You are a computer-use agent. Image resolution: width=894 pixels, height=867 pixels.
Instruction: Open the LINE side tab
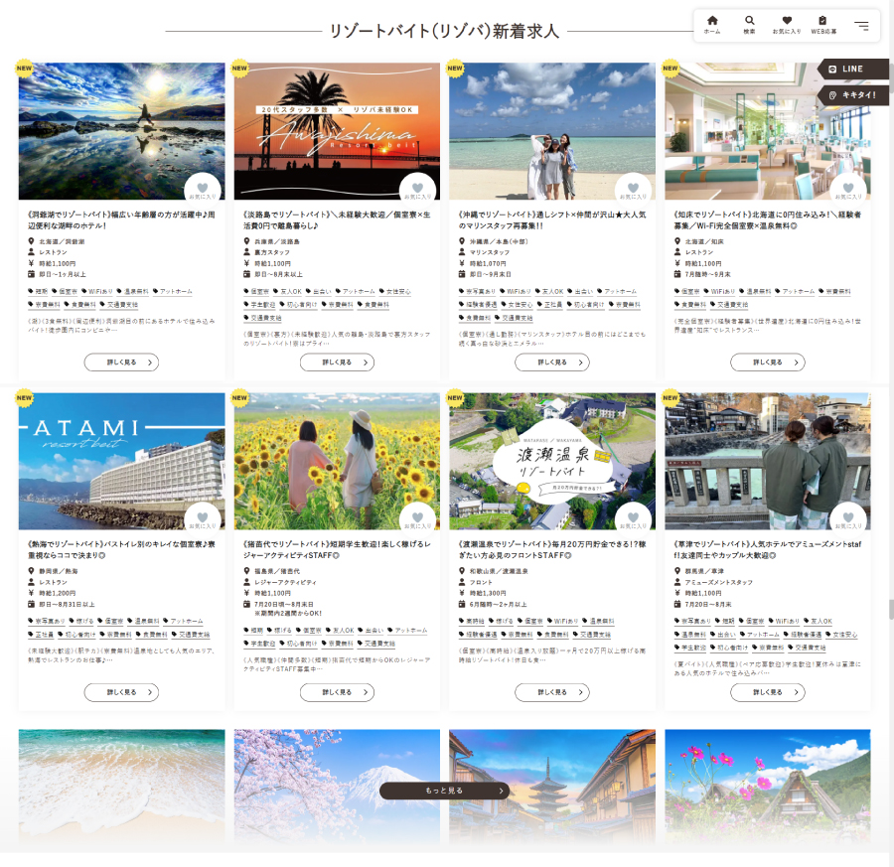(x=853, y=69)
